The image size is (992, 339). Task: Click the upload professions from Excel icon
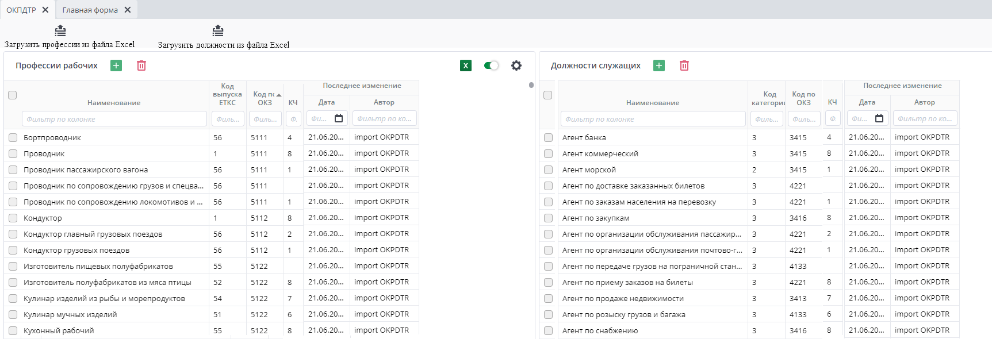click(x=60, y=31)
